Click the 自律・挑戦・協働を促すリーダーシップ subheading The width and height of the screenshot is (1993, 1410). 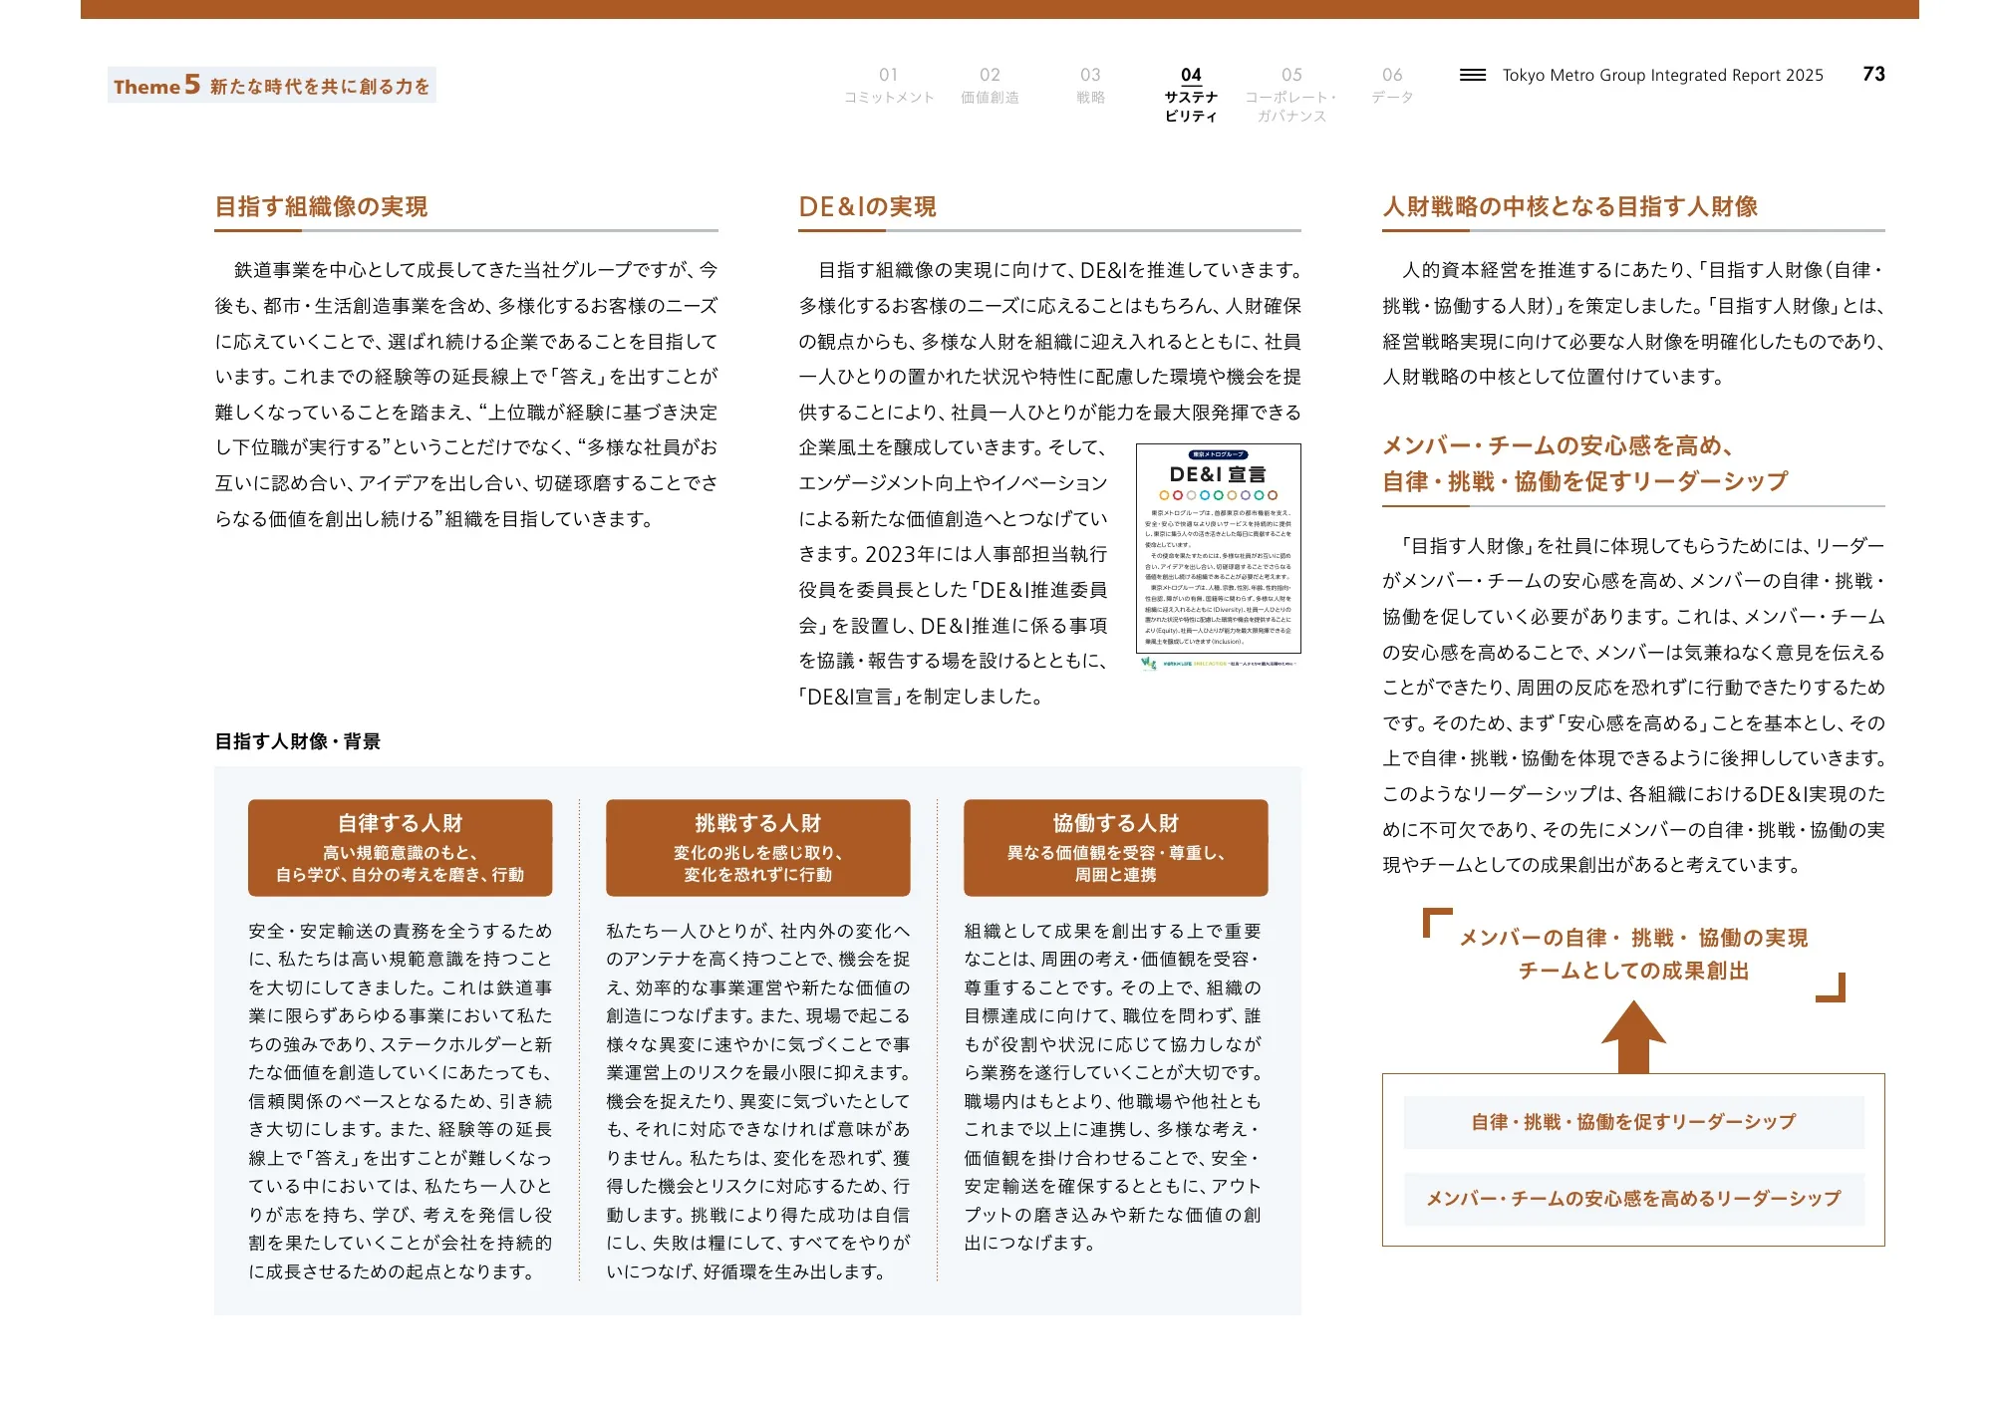[x=1584, y=482]
